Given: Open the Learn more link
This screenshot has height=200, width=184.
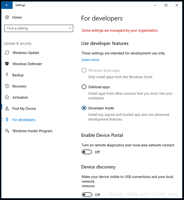Looking at the screenshot, I should point(90,60).
